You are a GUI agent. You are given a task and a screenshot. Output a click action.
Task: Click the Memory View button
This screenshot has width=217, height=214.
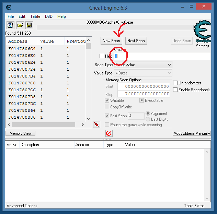[x=21, y=133]
